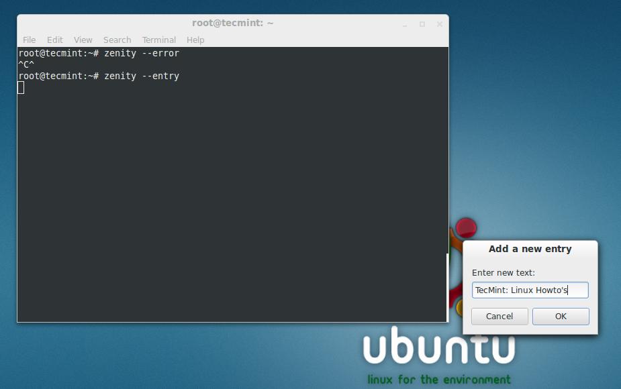621x389 pixels.
Task: Close the root@tecmint terminal window
Action: 440,25
